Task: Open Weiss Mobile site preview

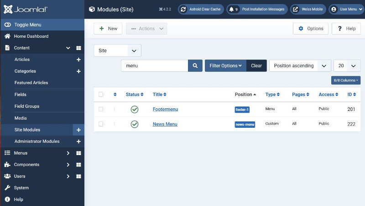Action: [x=308, y=9]
